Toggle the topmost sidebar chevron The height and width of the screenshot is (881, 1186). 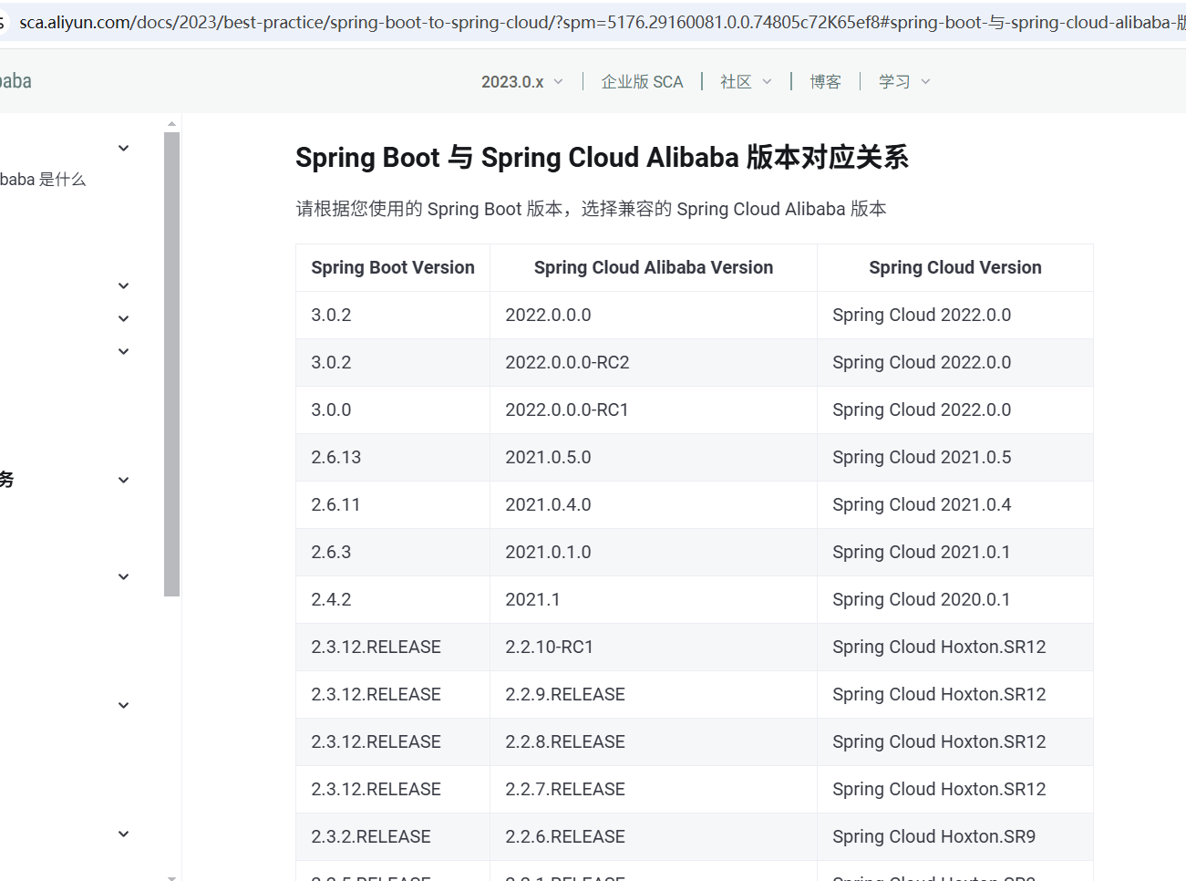click(124, 148)
